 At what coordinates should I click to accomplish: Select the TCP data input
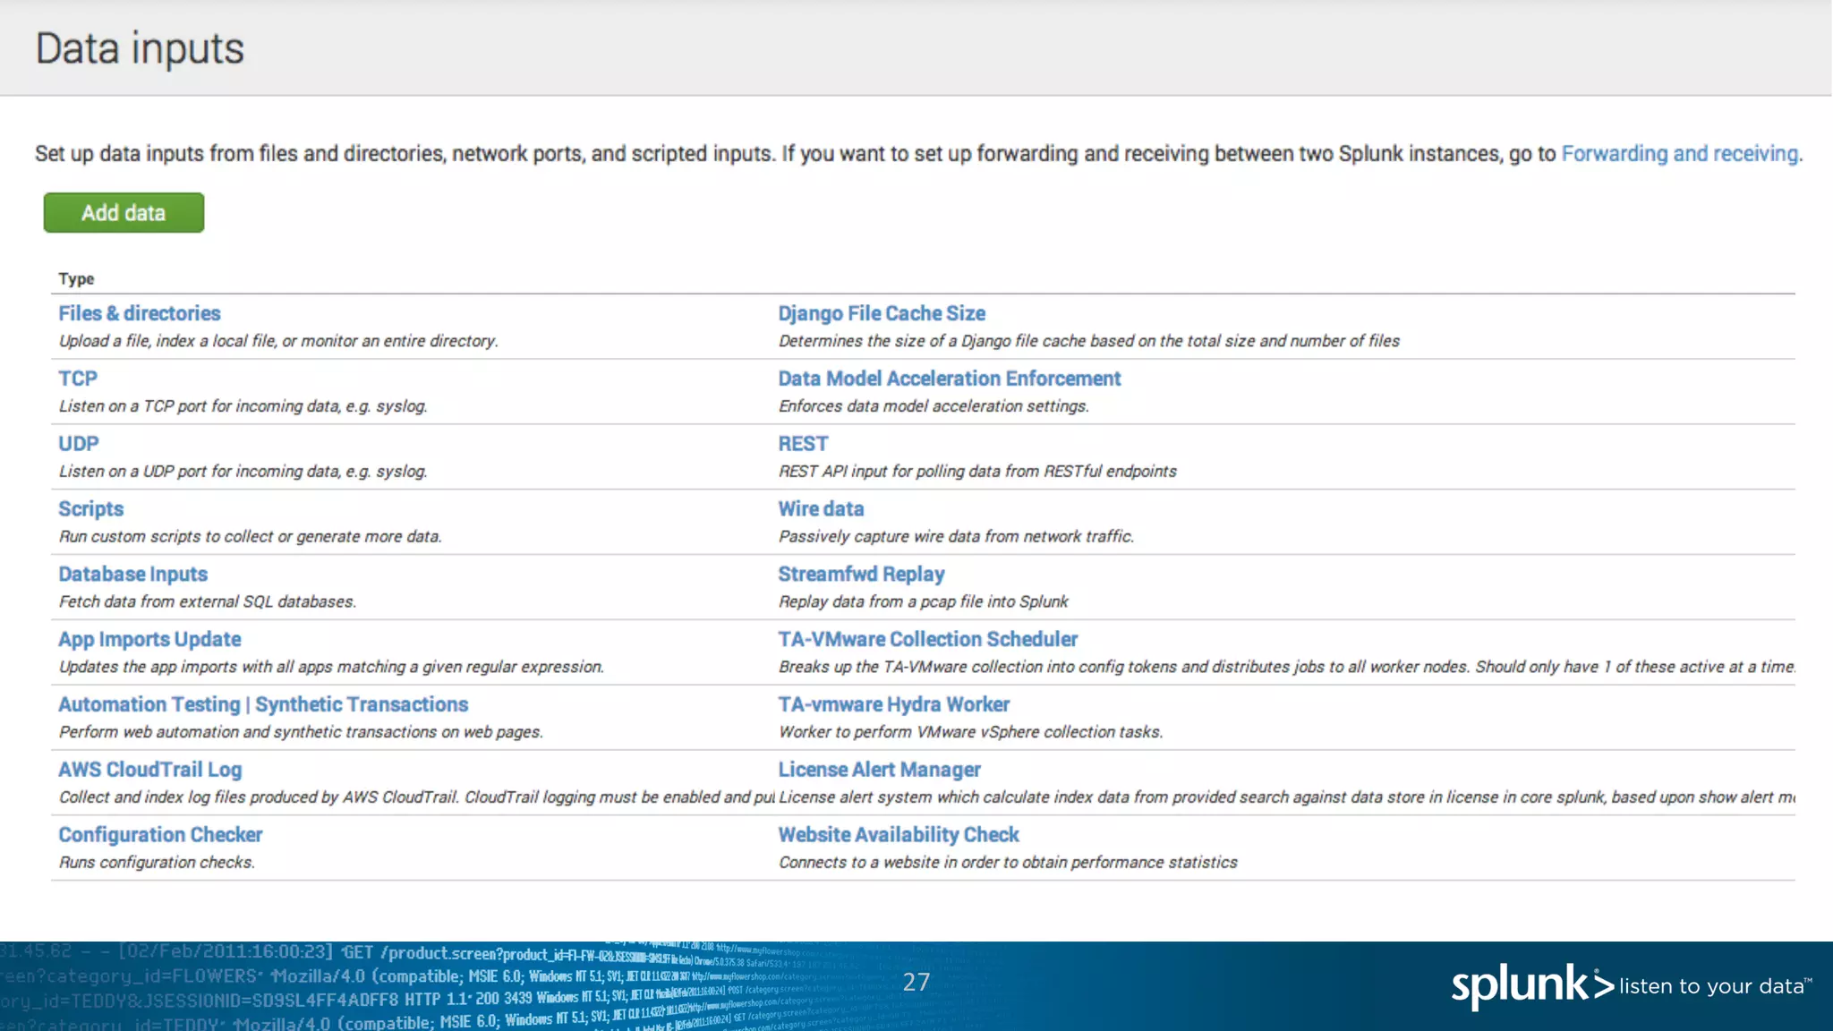point(78,379)
